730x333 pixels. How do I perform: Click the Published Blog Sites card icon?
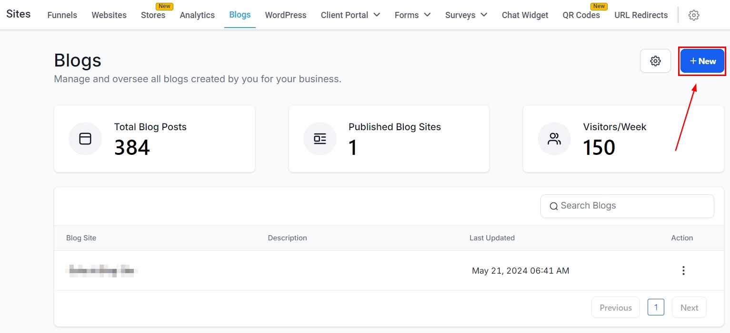click(320, 139)
